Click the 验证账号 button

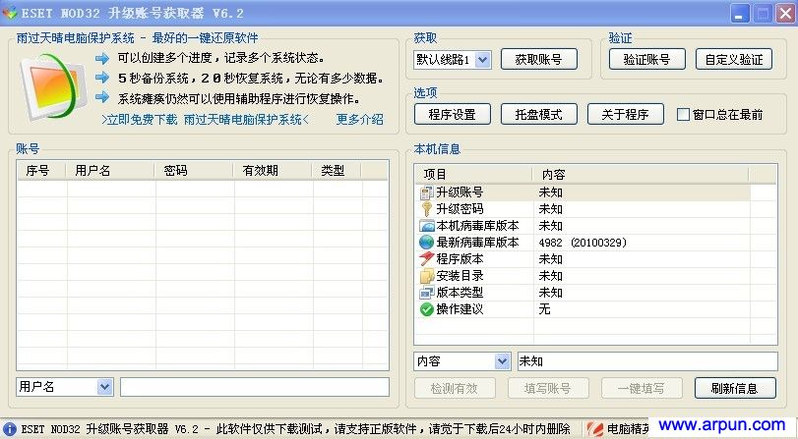click(x=646, y=60)
